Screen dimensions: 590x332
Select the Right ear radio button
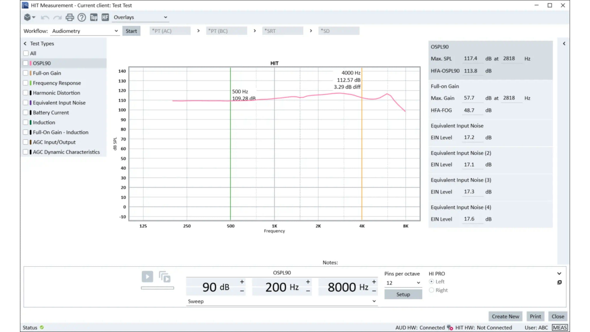(432, 290)
